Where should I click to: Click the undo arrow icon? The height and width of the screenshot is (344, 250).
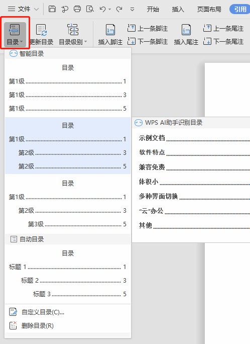(x=102, y=9)
